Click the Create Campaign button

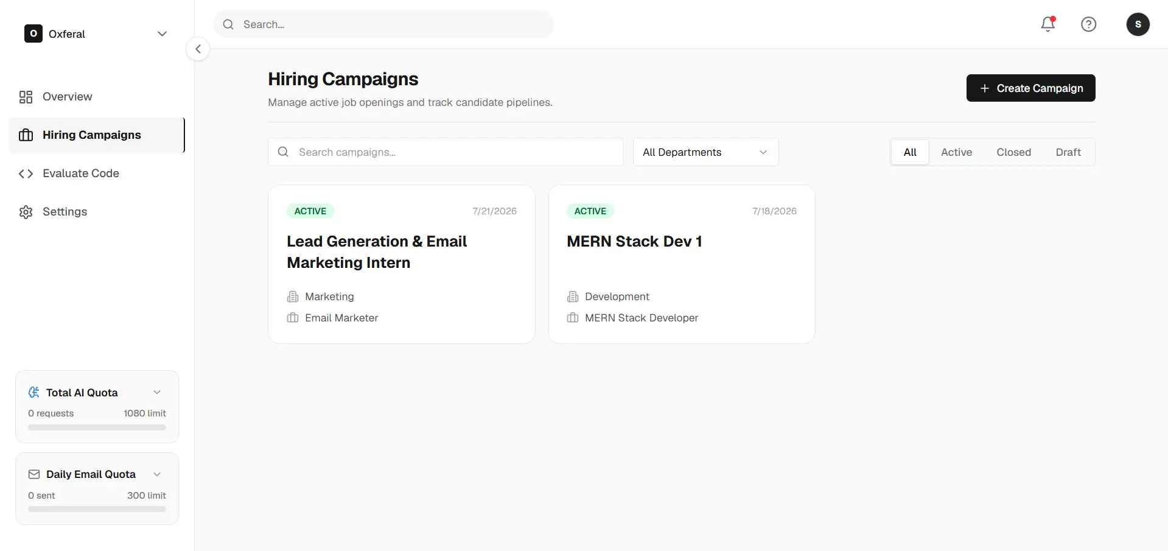pos(1031,88)
